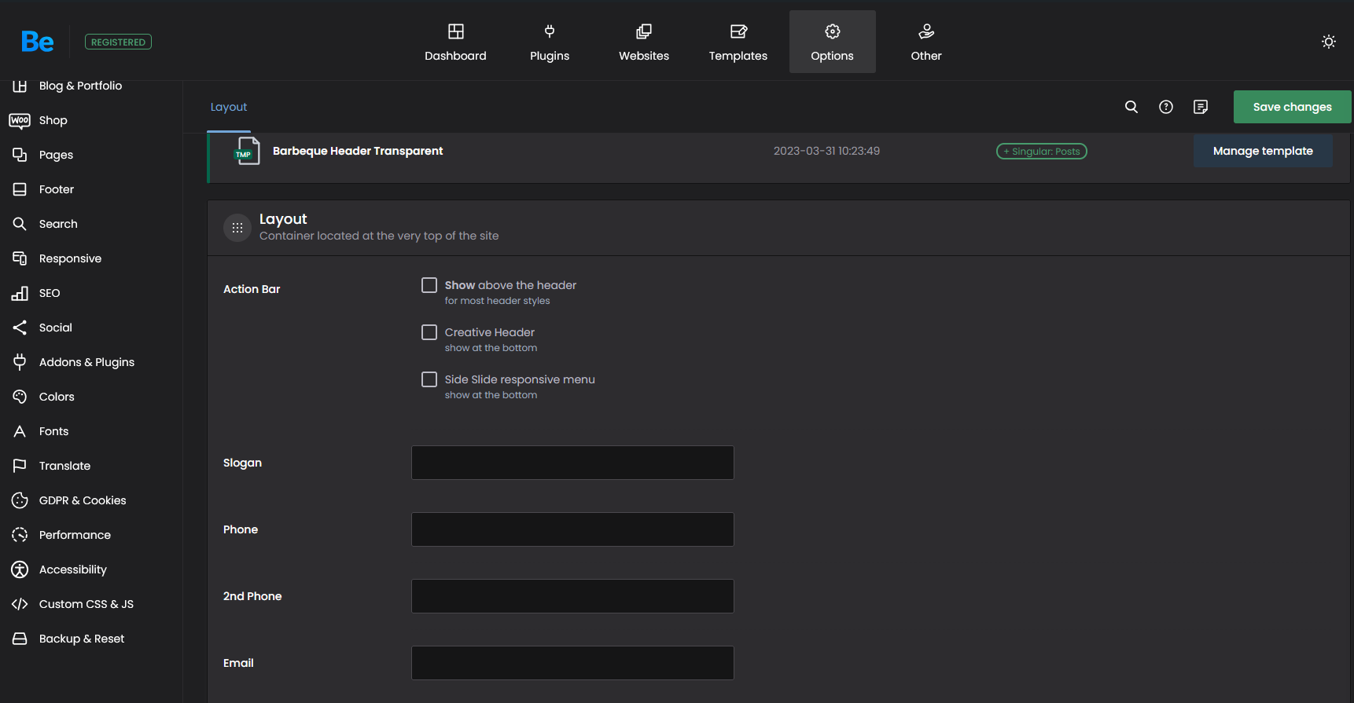Open the Plugins plug icon

point(550,31)
